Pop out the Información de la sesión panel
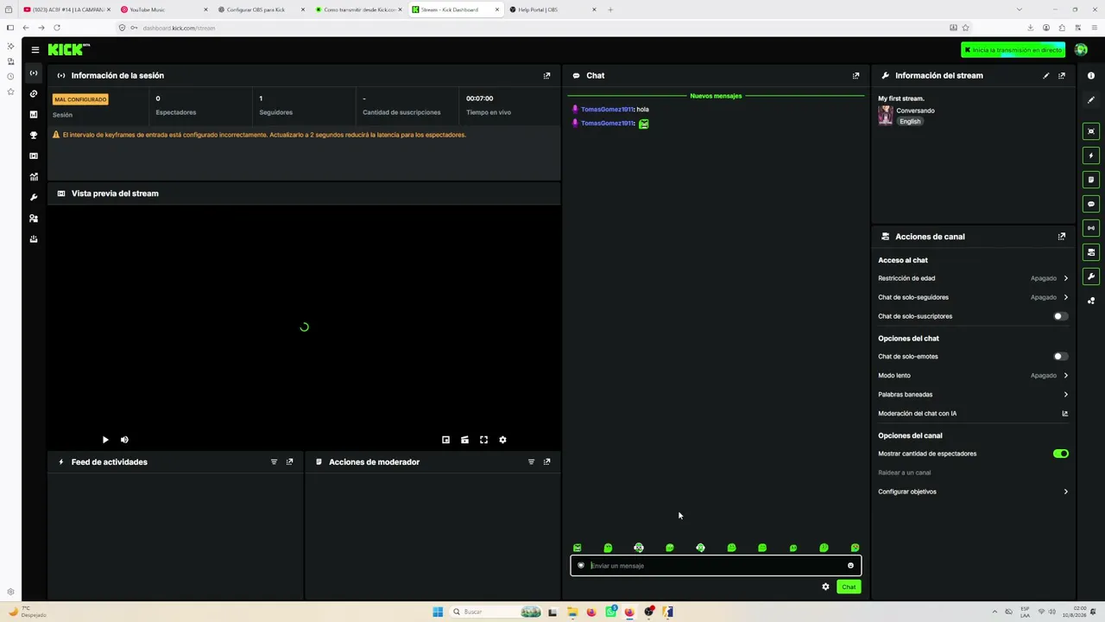This screenshot has height=622, width=1105. (546, 75)
